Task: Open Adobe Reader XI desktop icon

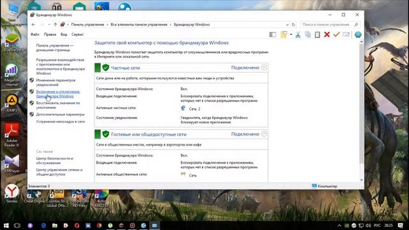Action: click(12, 135)
